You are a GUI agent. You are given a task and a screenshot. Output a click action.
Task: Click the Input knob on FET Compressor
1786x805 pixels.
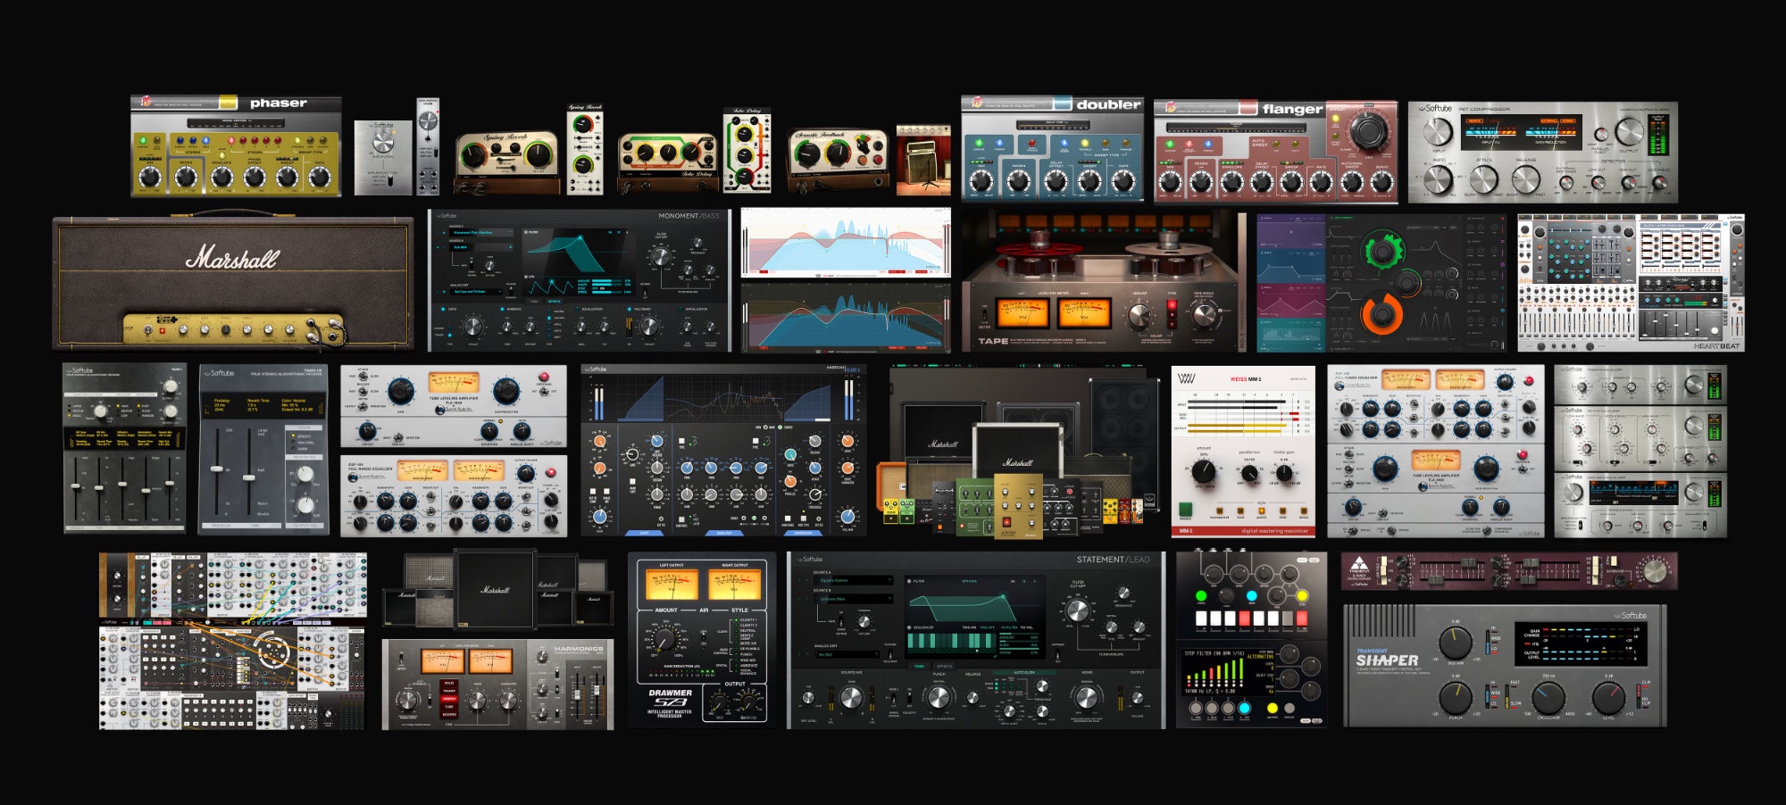tap(1438, 132)
